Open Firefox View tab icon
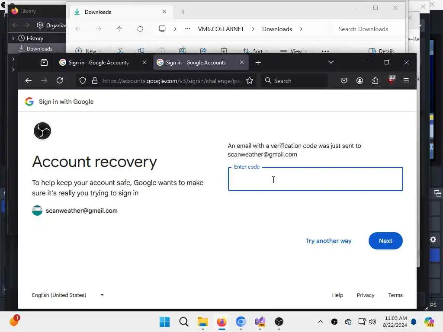 coord(44,62)
